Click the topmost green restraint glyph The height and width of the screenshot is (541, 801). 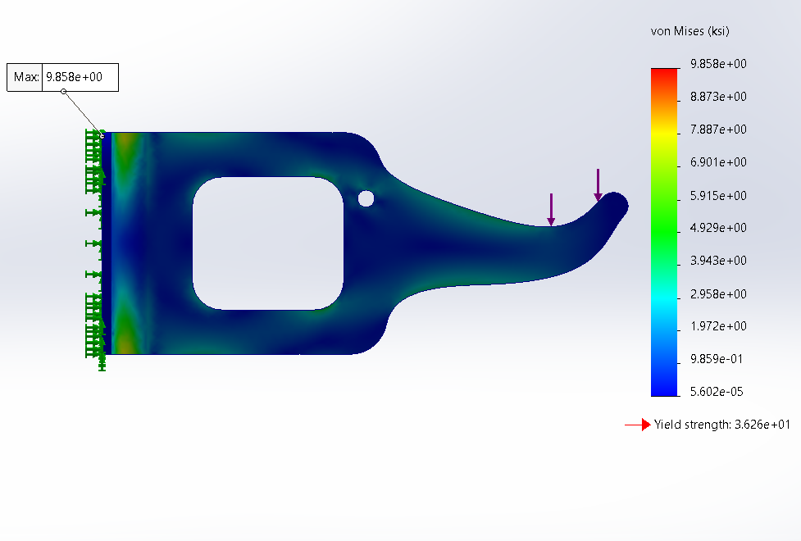91,134
